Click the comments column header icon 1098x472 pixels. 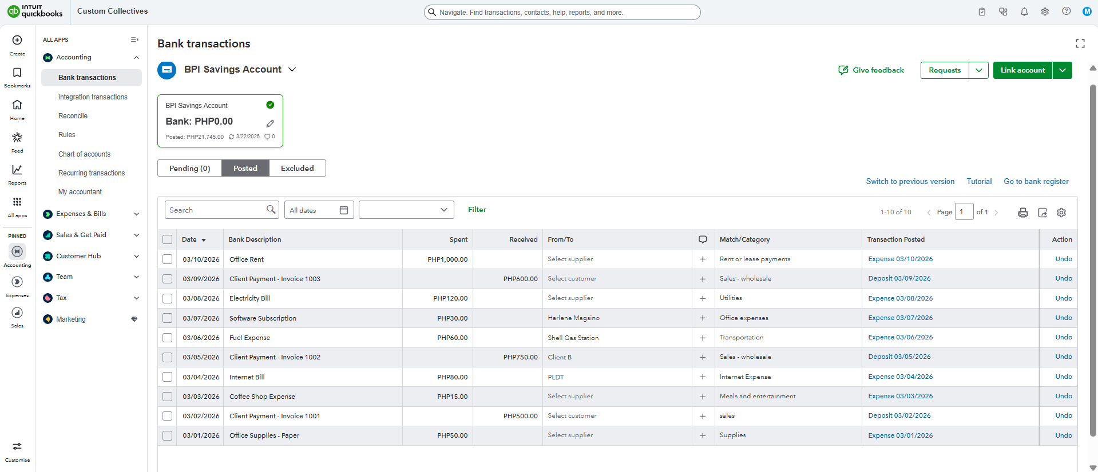[x=703, y=239]
